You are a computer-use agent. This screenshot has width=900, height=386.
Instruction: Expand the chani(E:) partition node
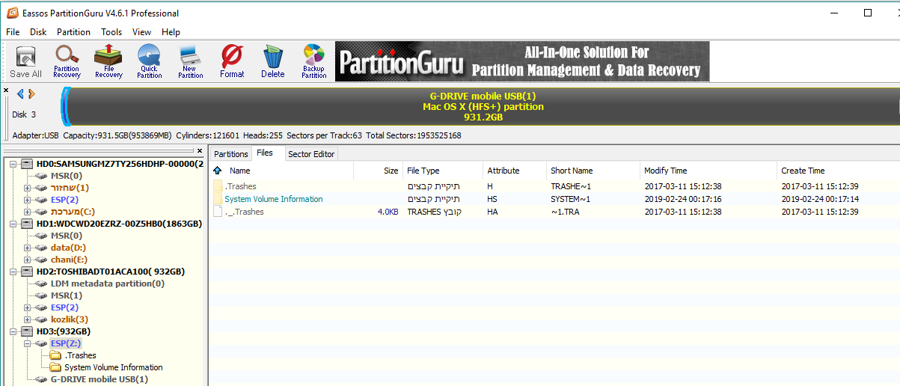pyautogui.click(x=28, y=260)
